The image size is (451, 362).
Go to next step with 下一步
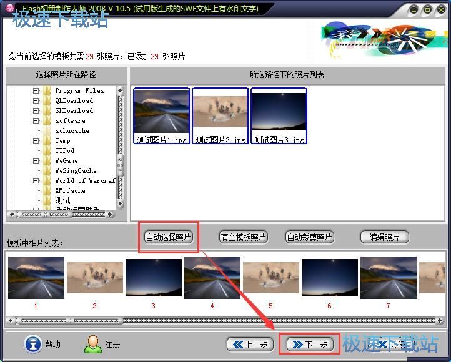click(x=310, y=344)
